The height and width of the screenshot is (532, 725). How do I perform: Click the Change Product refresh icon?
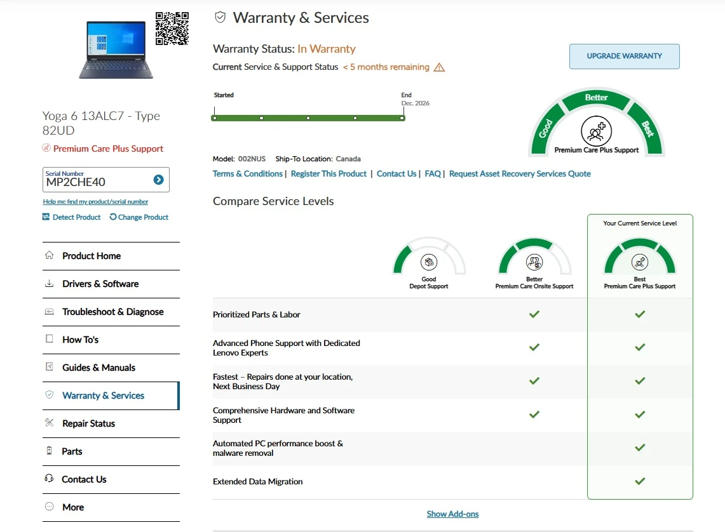point(113,217)
